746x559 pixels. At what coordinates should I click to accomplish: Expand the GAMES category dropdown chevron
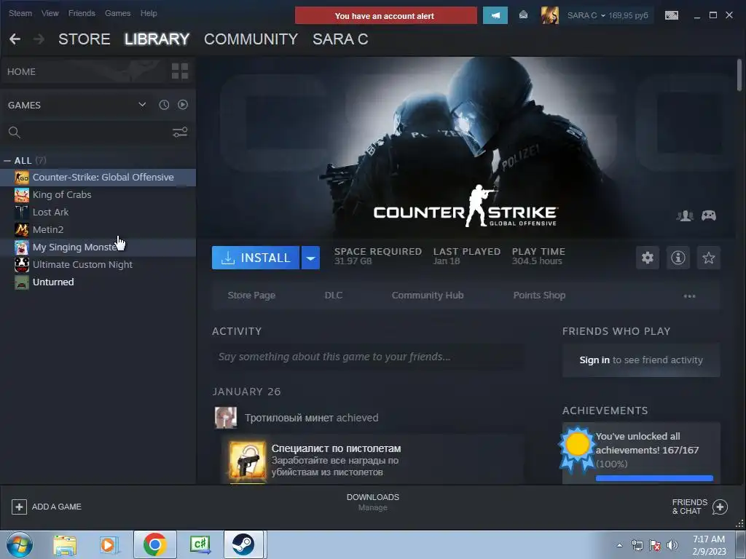point(142,105)
